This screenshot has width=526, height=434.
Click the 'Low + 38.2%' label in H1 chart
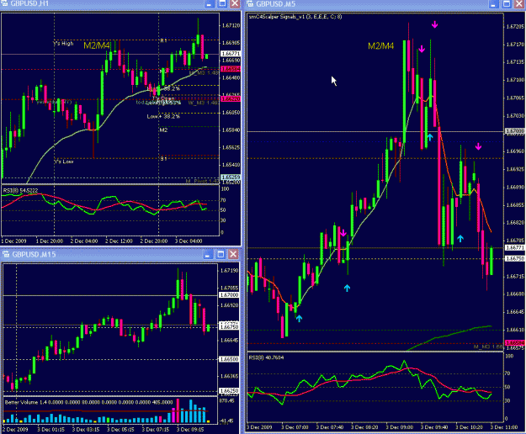pos(163,116)
